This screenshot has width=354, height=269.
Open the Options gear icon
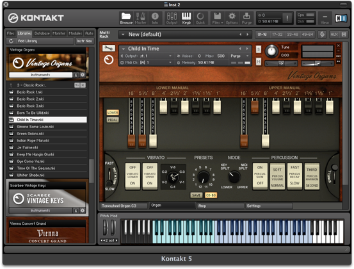pyautogui.click(x=232, y=18)
